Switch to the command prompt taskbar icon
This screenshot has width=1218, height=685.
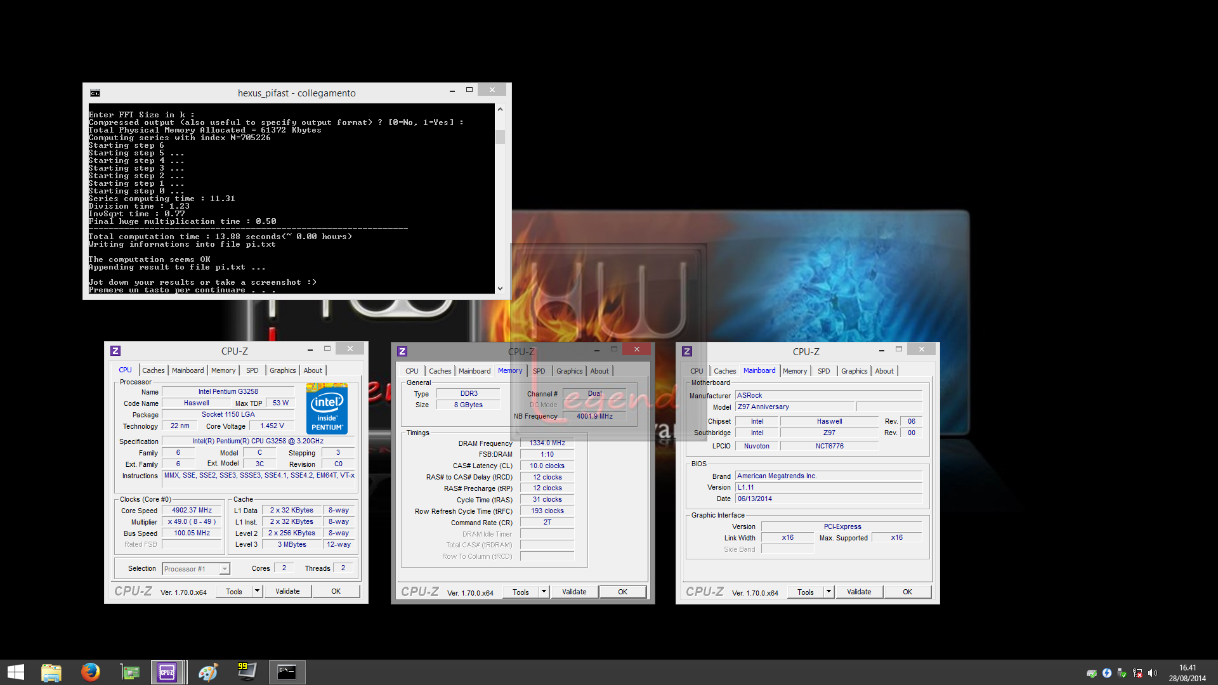tap(287, 672)
